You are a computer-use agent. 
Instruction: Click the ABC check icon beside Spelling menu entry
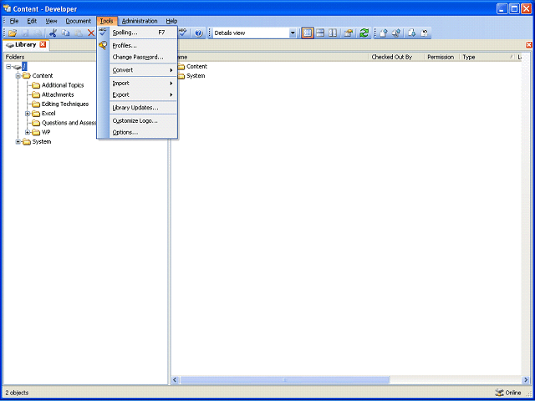click(103, 32)
